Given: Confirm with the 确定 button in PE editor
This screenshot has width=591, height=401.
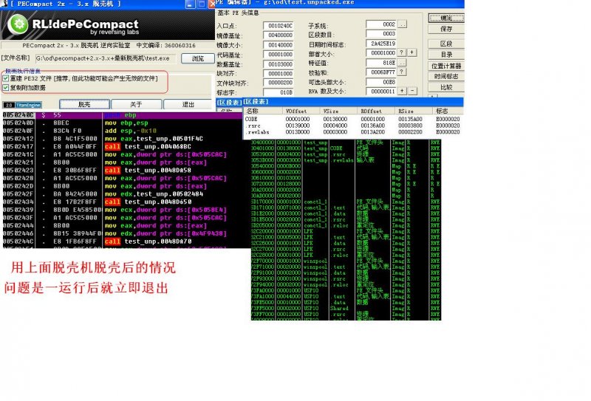Looking at the screenshot, I should (446, 18).
